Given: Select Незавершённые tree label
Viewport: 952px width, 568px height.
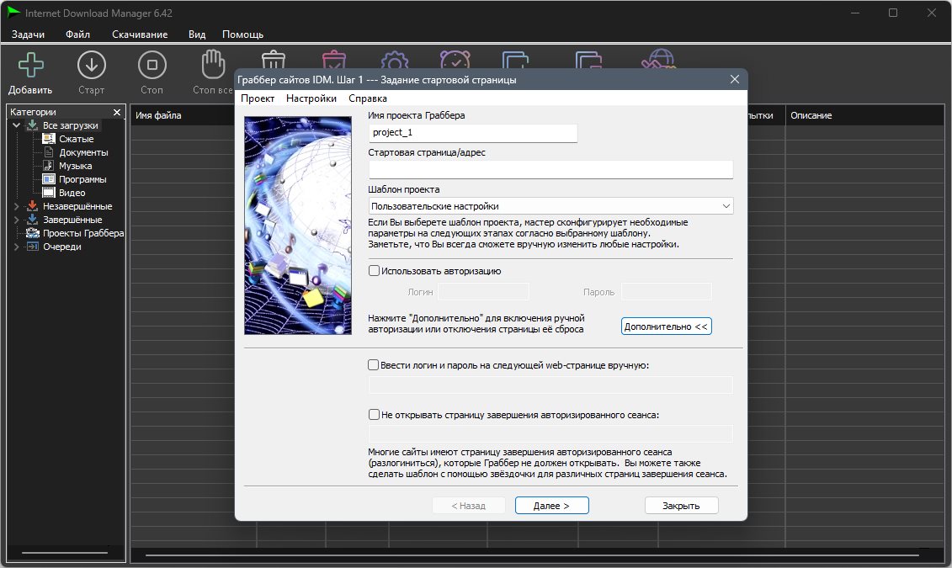Looking at the screenshot, I should point(77,206).
